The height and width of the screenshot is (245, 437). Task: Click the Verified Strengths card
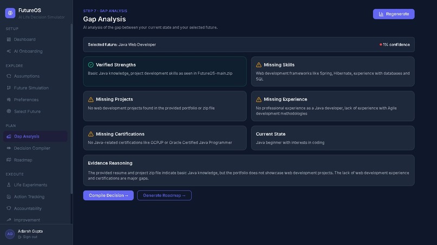(x=165, y=71)
